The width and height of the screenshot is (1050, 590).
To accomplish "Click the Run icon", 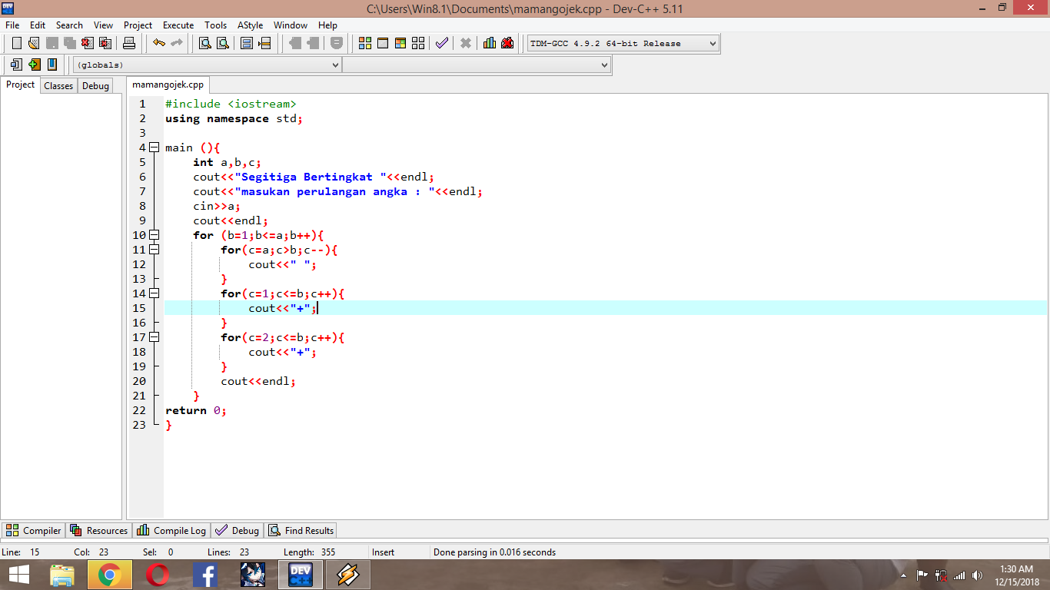I will pyautogui.click(x=382, y=43).
